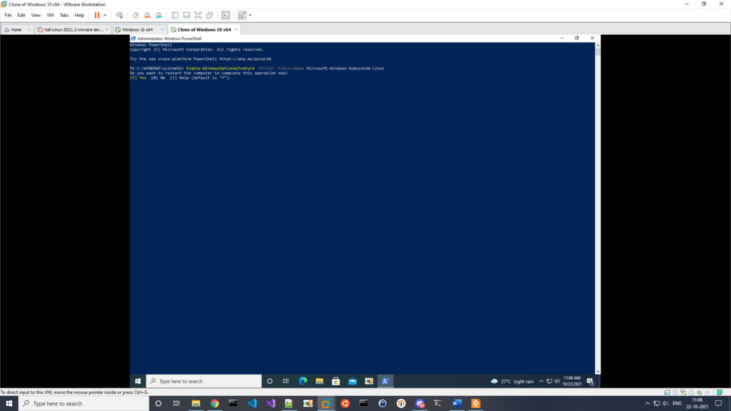The height and width of the screenshot is (411, 731).
Task: Open the snapshot manager toolbar icon
Action: [159, 16]
